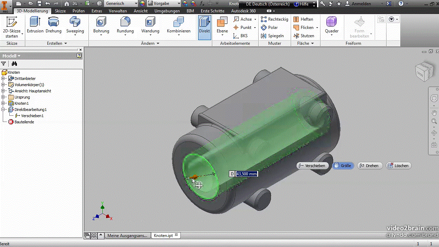
Task: Start a new 2D-Skizze
Action: coord(12,27)
